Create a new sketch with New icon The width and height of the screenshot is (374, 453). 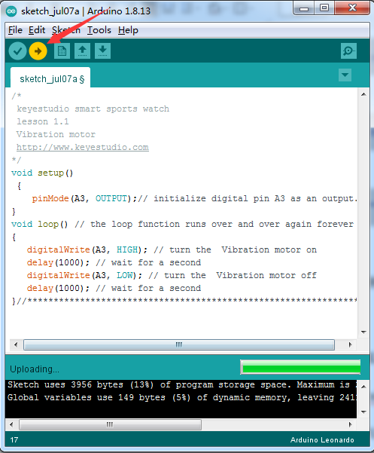[62, 51]
